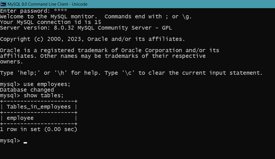Click the blinking cursor at the last mysql prompt
275x159 pixels.
25,143
